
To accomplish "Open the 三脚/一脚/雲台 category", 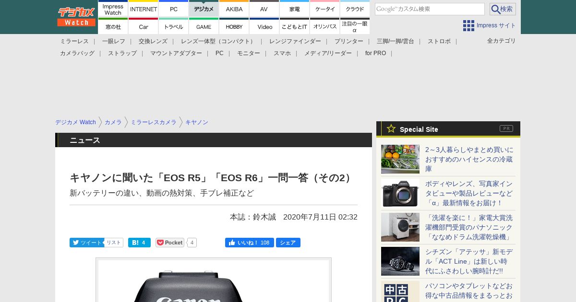I will point(396,41).
